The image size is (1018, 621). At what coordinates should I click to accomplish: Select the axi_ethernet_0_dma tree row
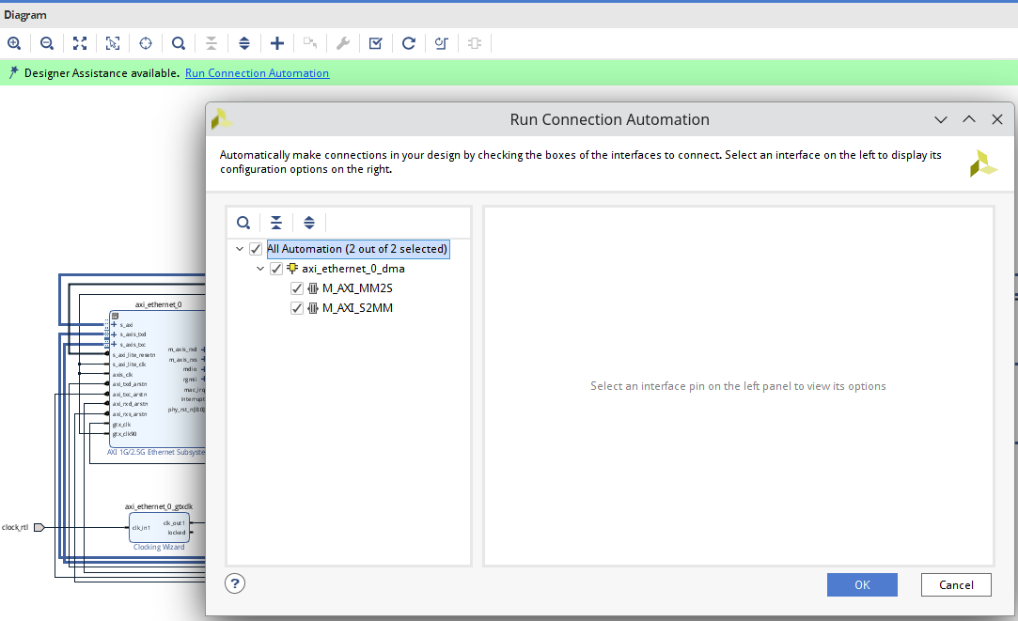point(352,268)
